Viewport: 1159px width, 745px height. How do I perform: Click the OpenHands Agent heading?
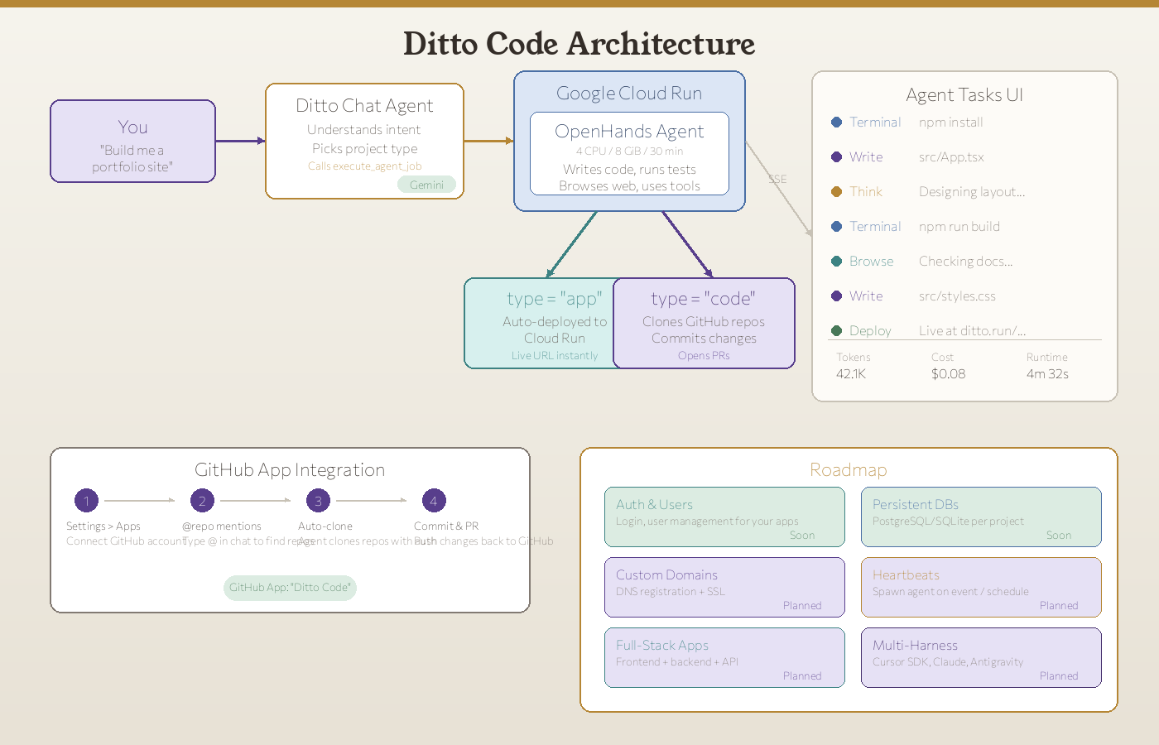(629, 132)
